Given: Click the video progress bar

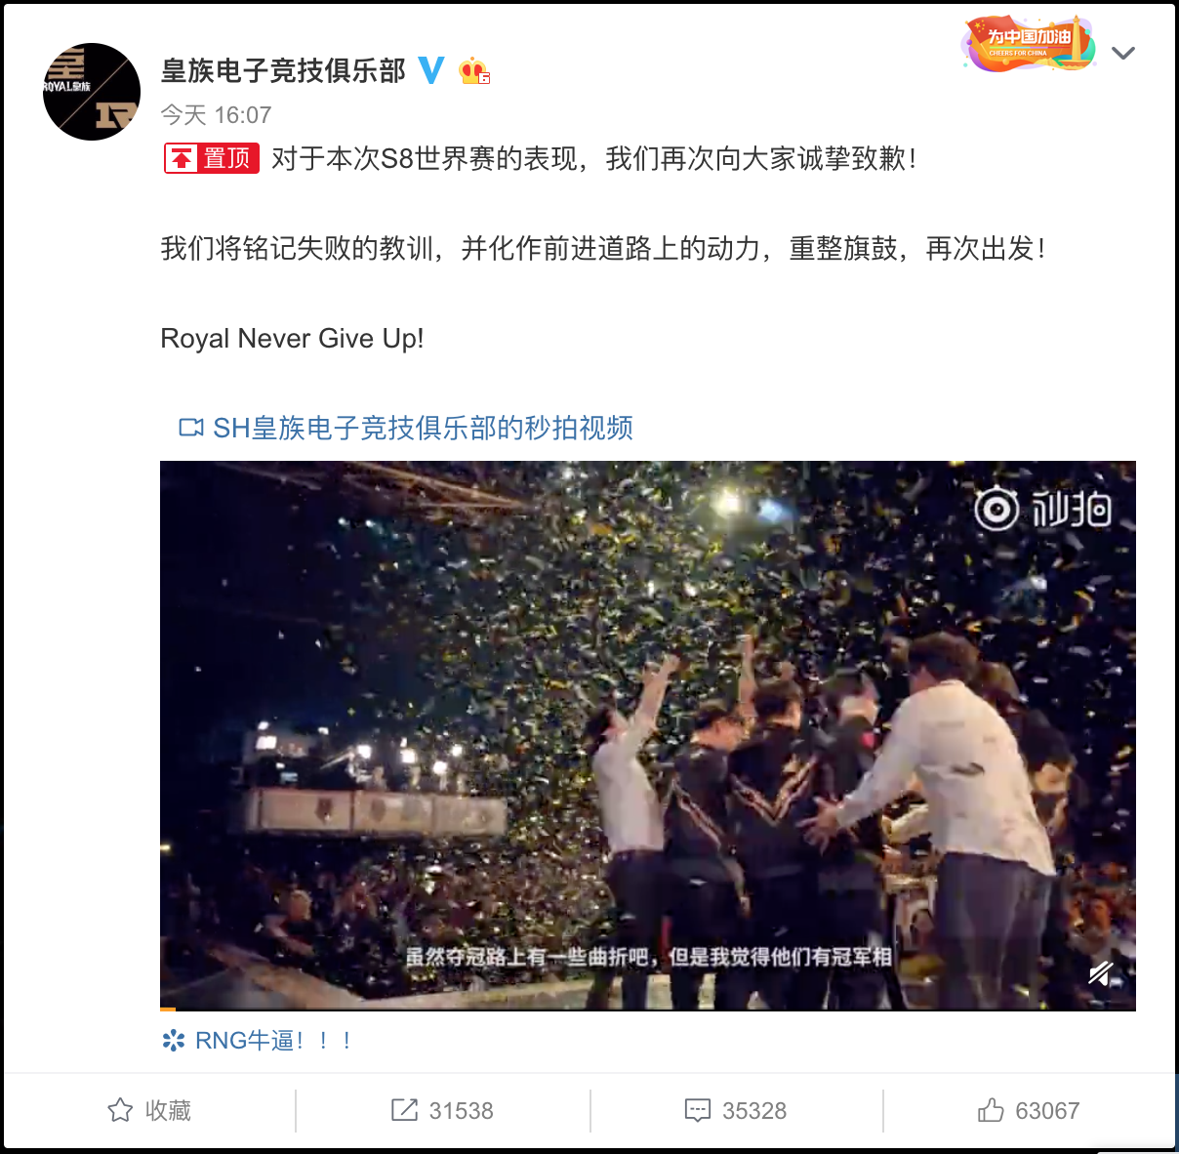Looking at the screenshot, I should point(648,1009).
